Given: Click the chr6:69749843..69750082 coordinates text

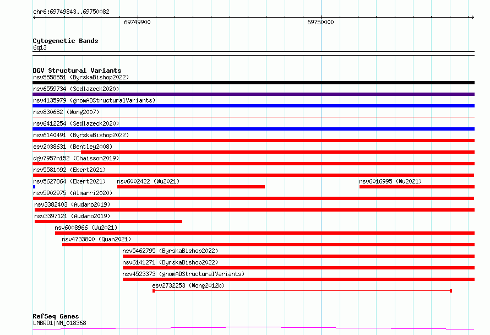Looking at the screenshot, I should coord(71,12).
